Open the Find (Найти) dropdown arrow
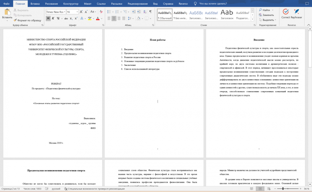 click(273, 10)
